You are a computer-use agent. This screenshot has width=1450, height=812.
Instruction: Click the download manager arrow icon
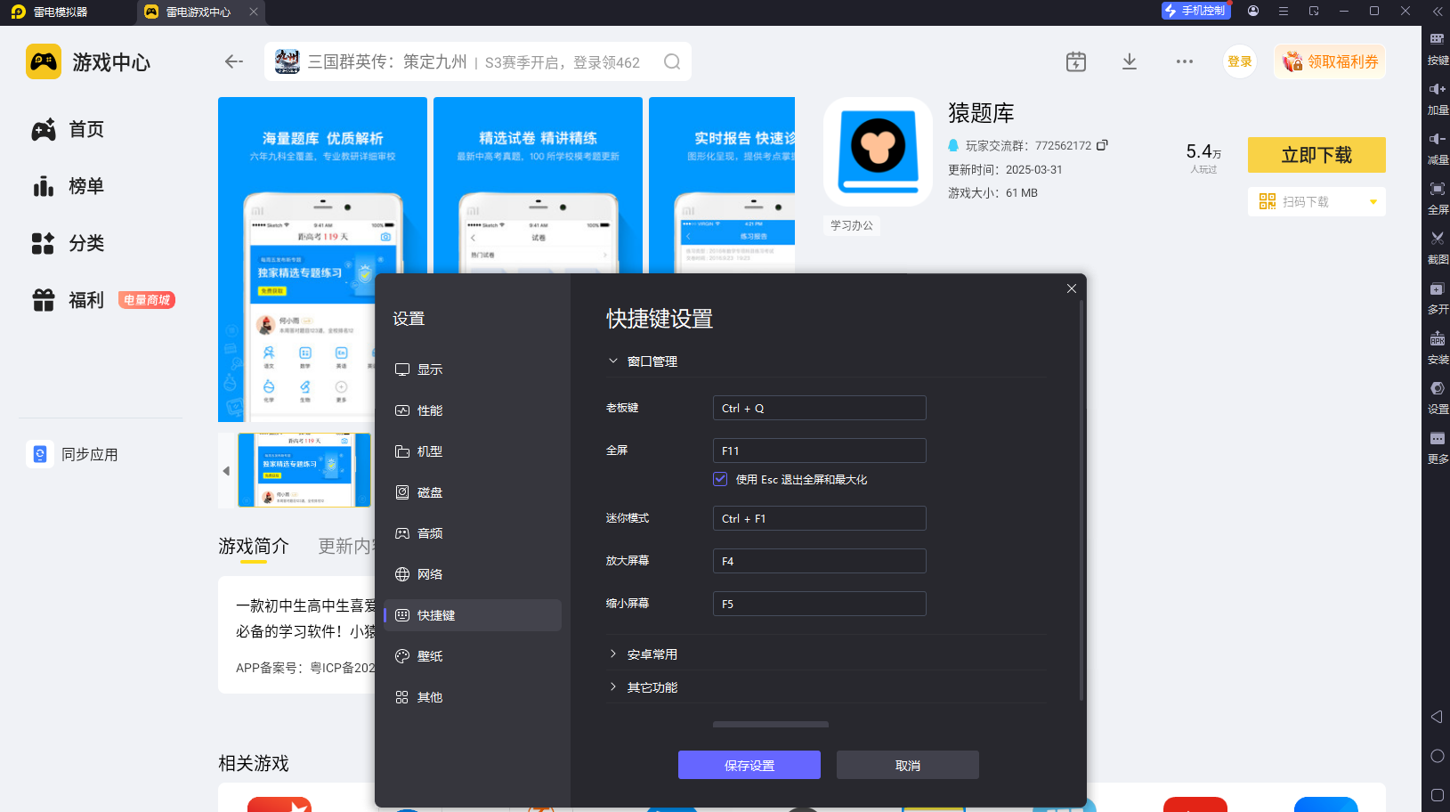point(1130,61)
